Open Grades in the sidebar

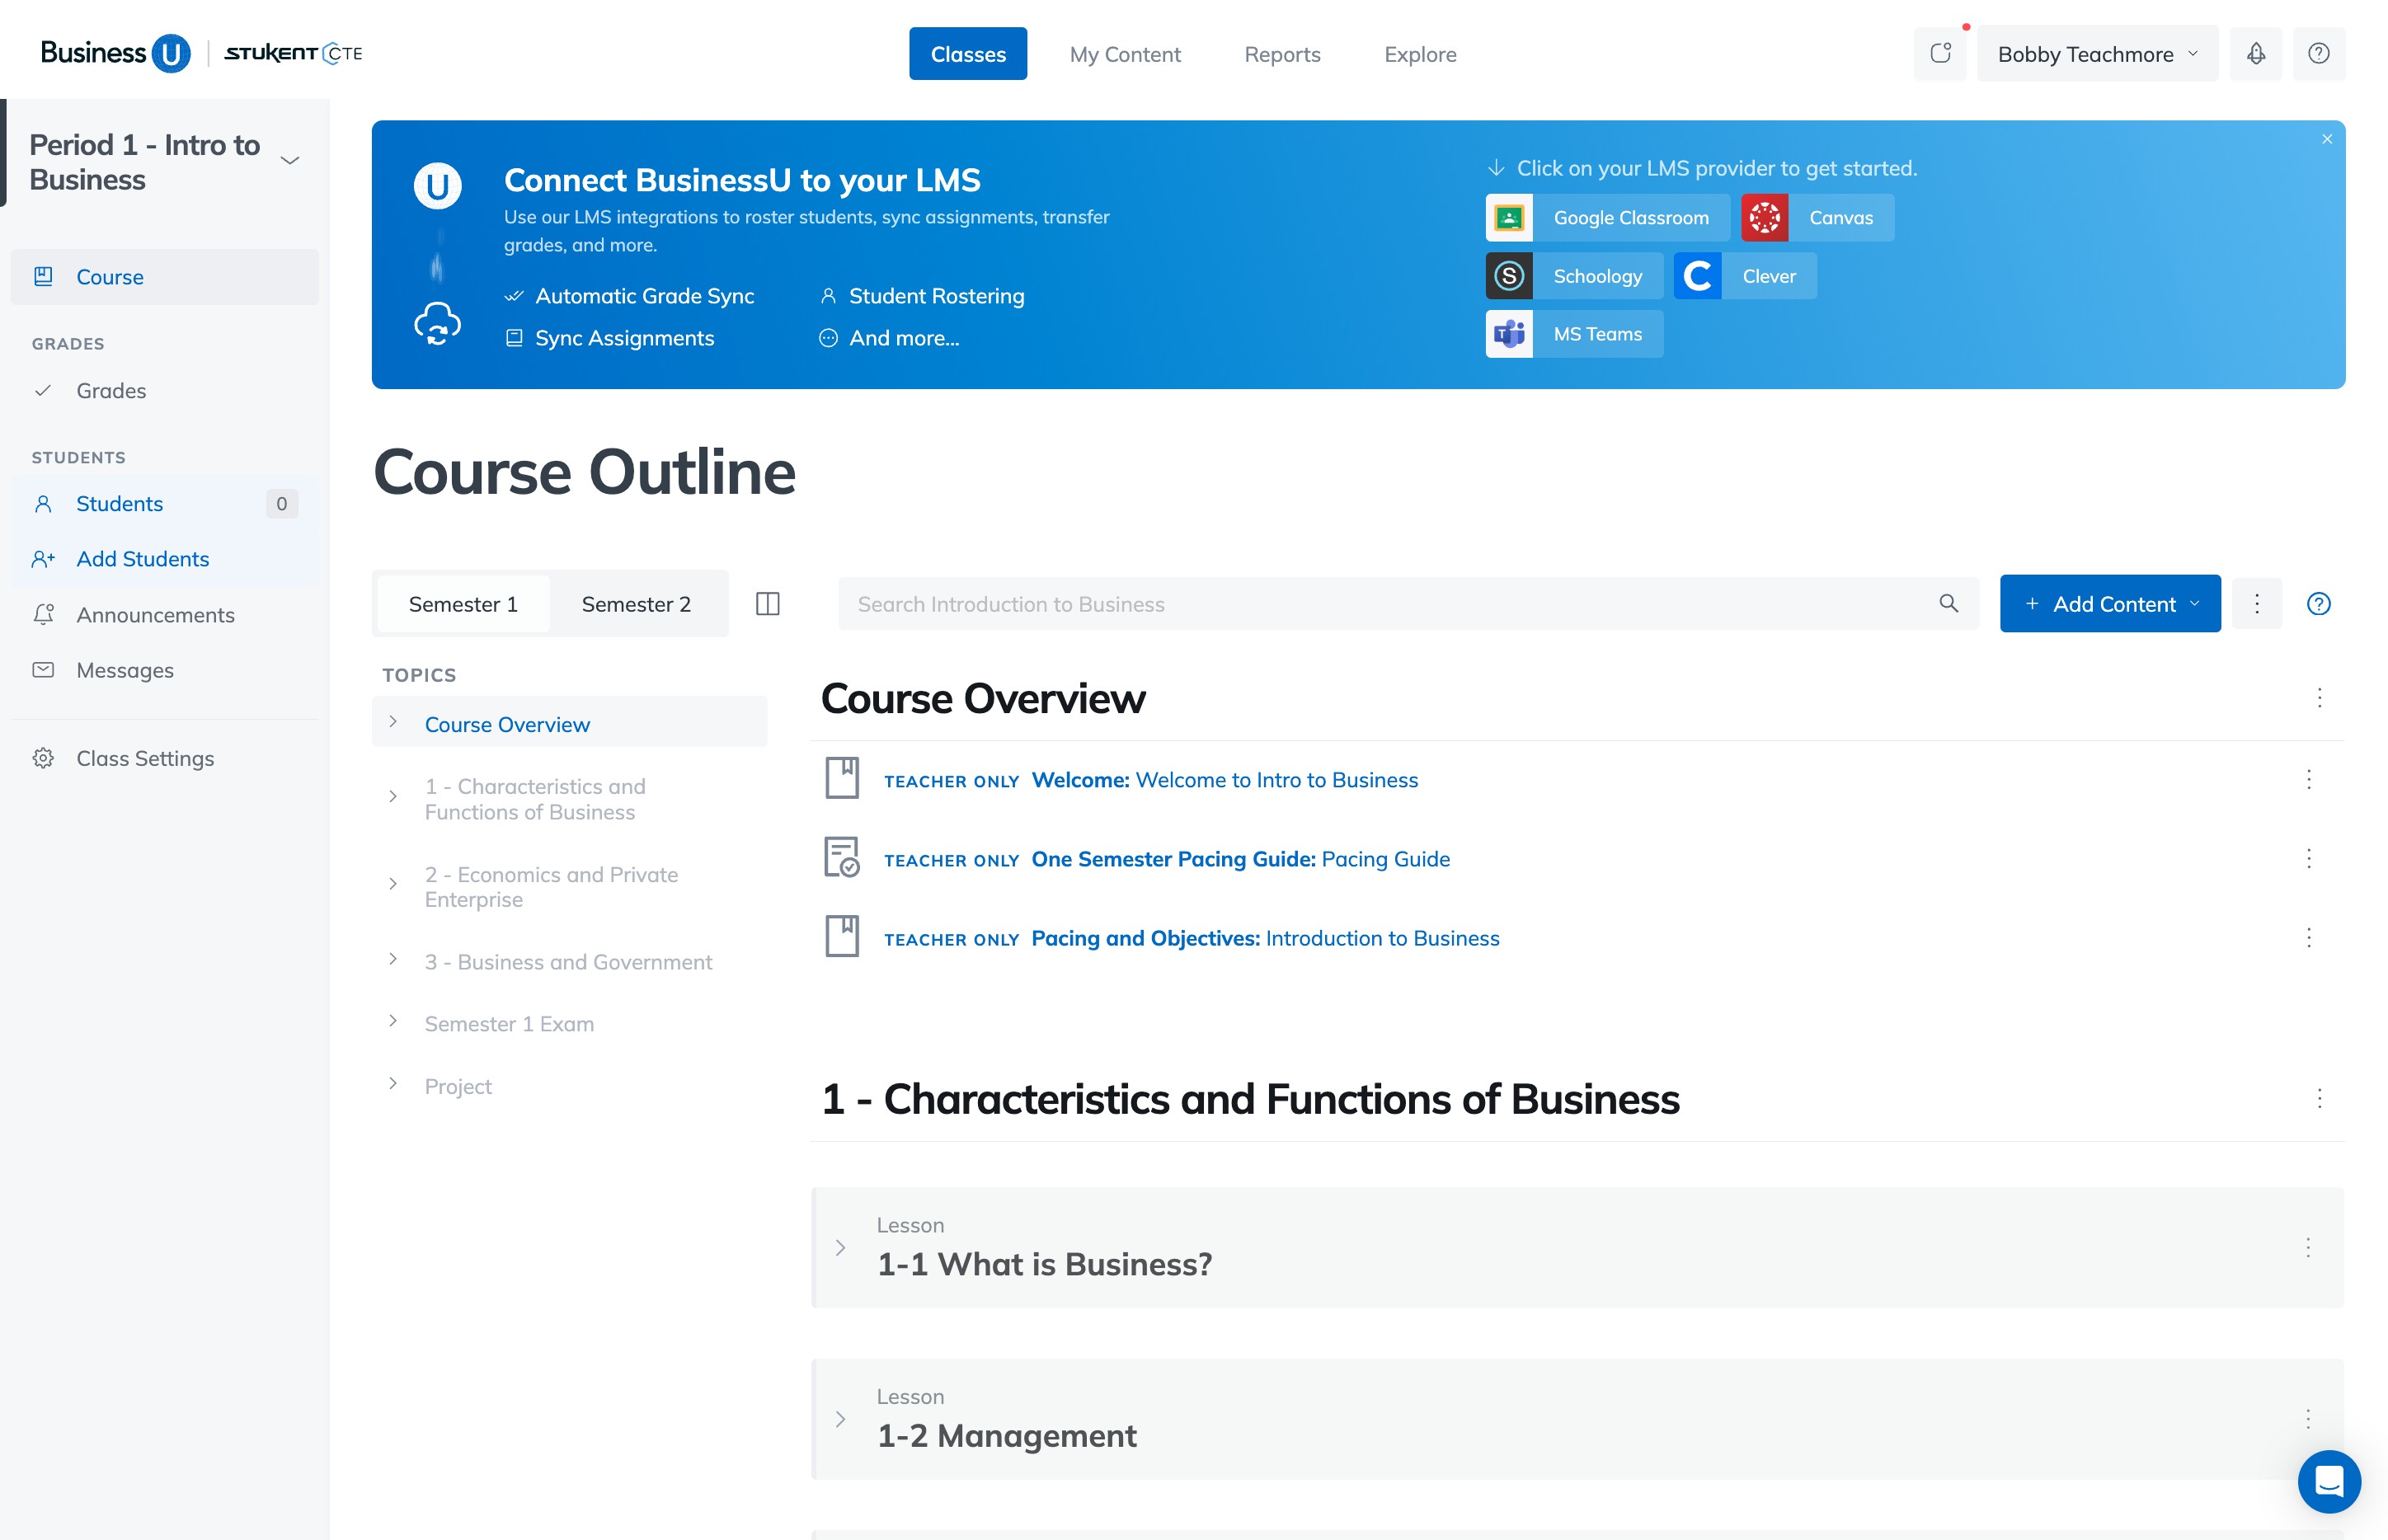(165, 391)
